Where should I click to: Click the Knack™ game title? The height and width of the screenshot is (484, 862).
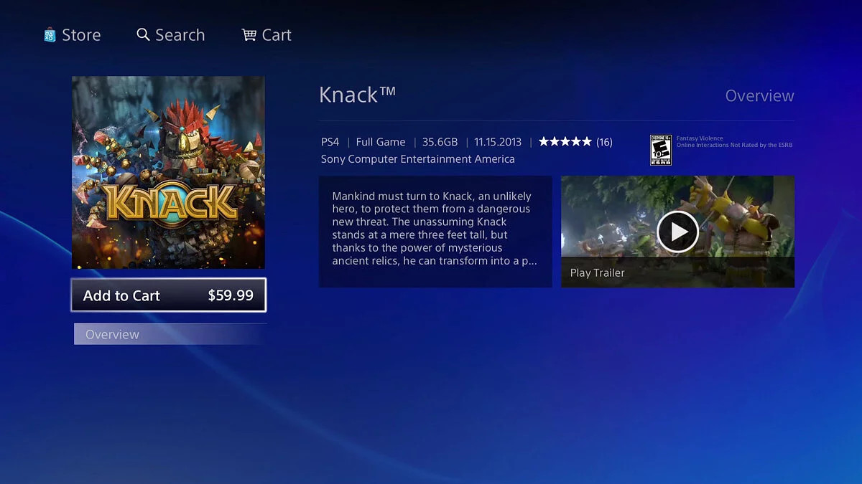358,95
